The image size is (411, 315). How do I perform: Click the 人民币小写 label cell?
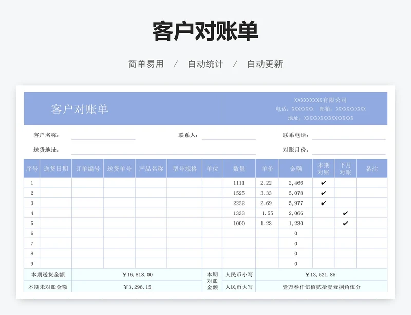tap(239, 274)
